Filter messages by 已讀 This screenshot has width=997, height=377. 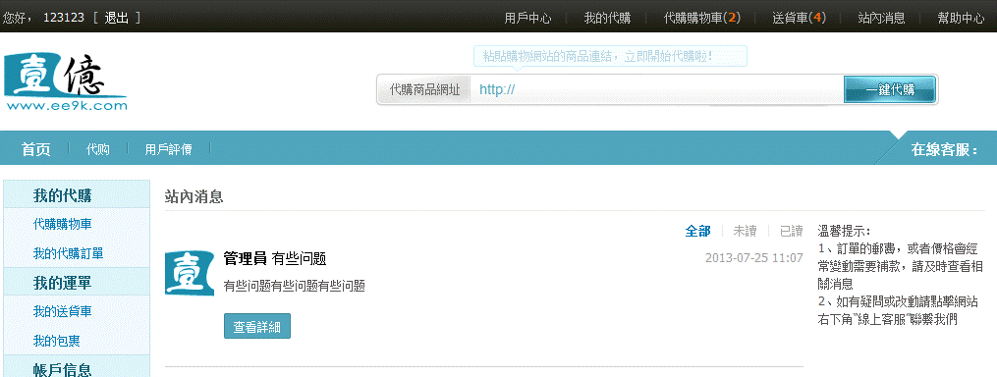pos(792,231)
